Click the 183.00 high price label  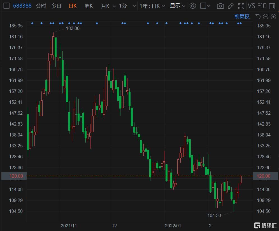point(73,28)
